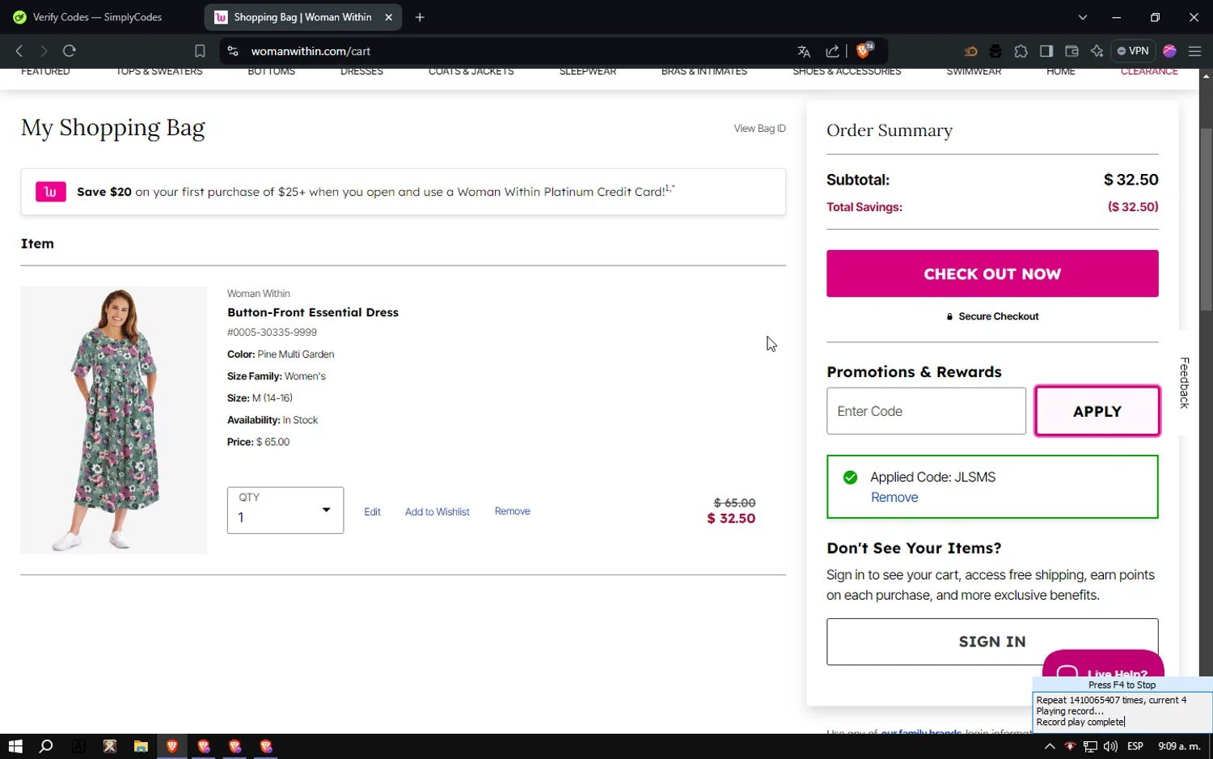
Task: Click the Brave Shields lion icon
Action: [864, 51]
